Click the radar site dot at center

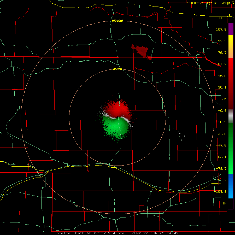(117, 118)
